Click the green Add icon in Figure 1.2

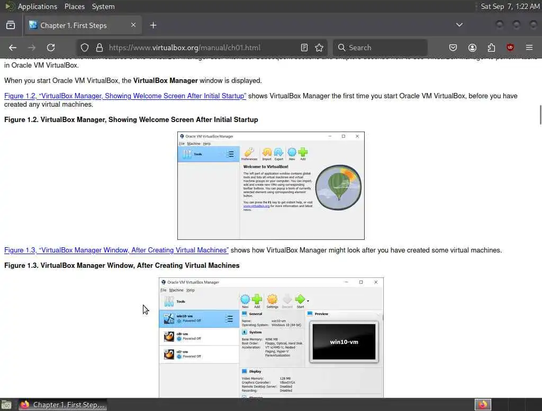coord(303,154)
